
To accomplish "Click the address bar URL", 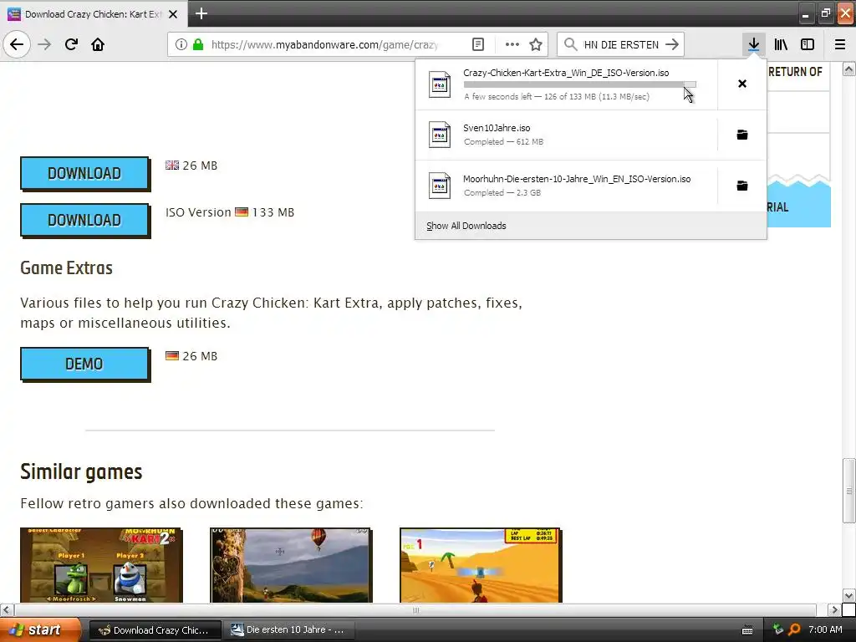I will coord(325,45).
